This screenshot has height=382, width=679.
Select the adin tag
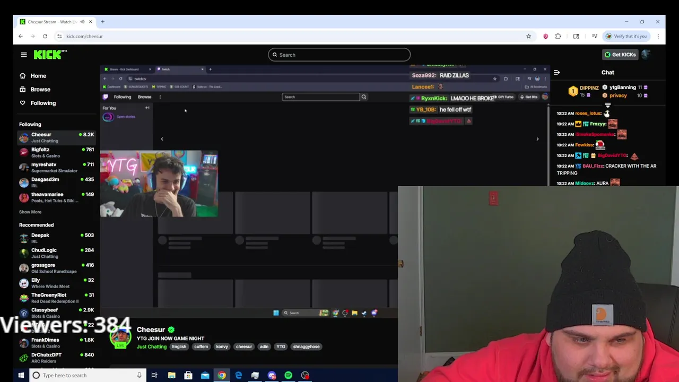pyautogui.click(x=264, y=346)
